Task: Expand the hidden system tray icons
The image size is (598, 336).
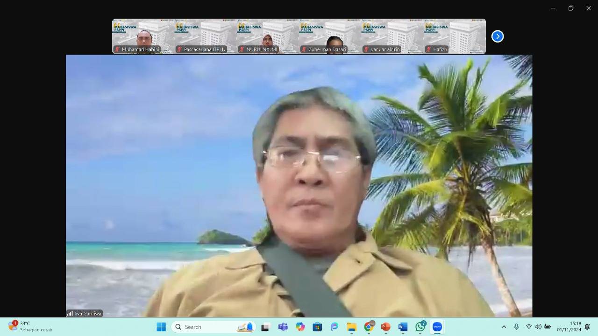Action: [x=504, y=327]
